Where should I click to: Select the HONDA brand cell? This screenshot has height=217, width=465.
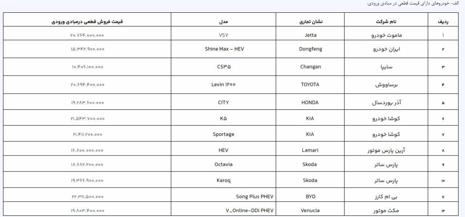click(310, 103)
